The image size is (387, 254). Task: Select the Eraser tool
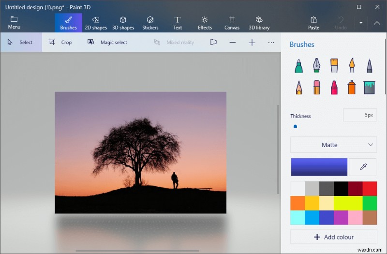(316, 88)
